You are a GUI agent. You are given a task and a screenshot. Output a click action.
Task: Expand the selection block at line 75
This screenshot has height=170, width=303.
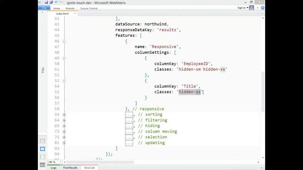(64, 137)
